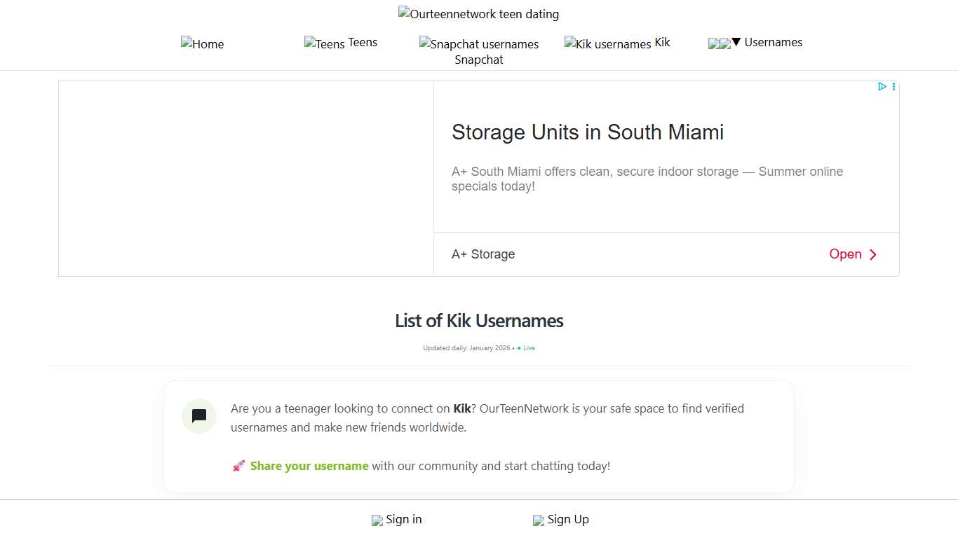Click the Kik usernames icon in navigation
This screenshot has height=538, width=958.
coord(569,43)
